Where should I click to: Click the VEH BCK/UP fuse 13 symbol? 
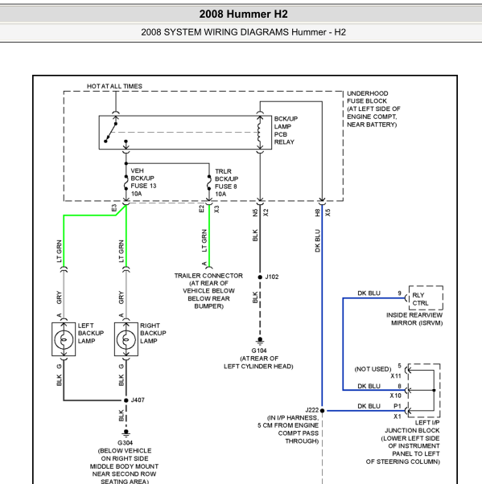(x=126, y=183)
